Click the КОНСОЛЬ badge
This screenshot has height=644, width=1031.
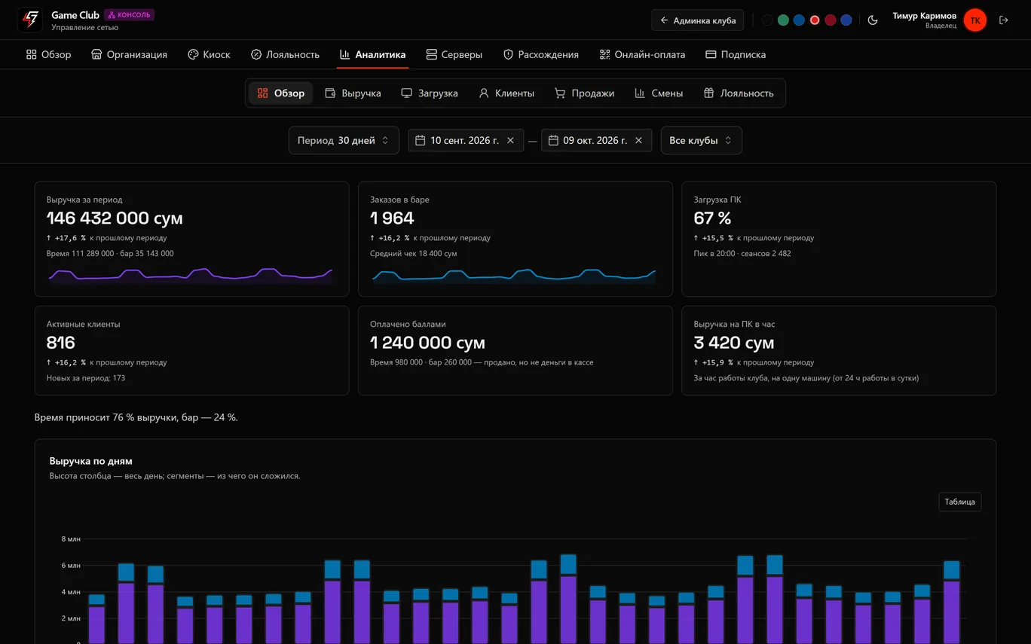(129, 14)
